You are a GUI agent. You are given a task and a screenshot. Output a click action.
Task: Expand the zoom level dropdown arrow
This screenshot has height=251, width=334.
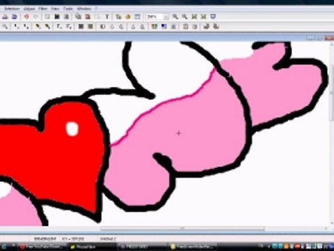(166, 17)
